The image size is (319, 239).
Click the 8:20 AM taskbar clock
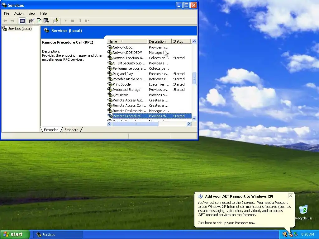click(307, 234)
